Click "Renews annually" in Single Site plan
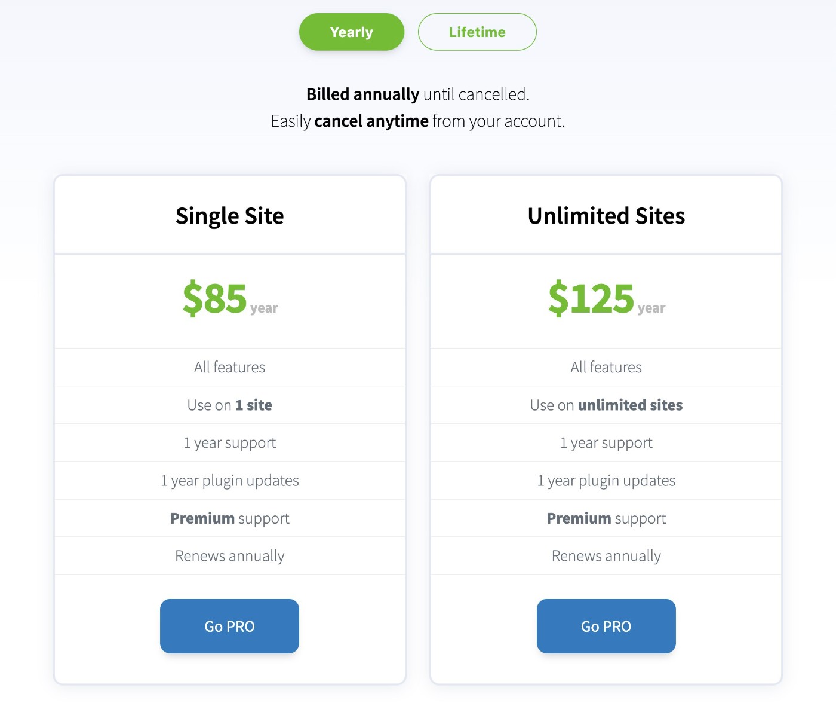This screenshot has width=836, height=709. coord(230,556)
